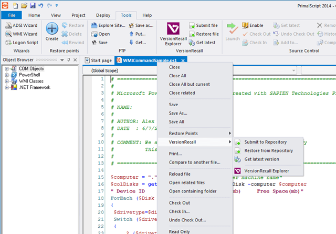Expand the WMI Classes tree node
Image resolution: width=336 pixels, height=234 pixels.
pyautogui.click(x=7, y=81)
